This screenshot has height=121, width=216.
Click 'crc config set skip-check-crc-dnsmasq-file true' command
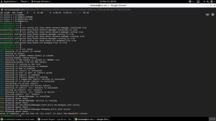tap(49, 41)
